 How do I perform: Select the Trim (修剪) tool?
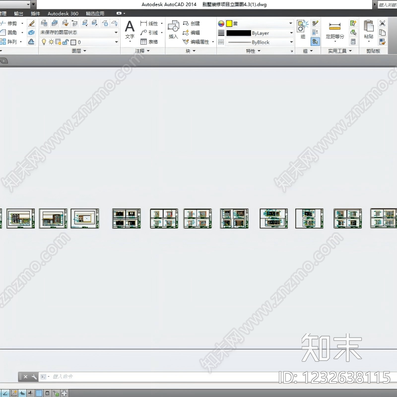coord(9,23)
